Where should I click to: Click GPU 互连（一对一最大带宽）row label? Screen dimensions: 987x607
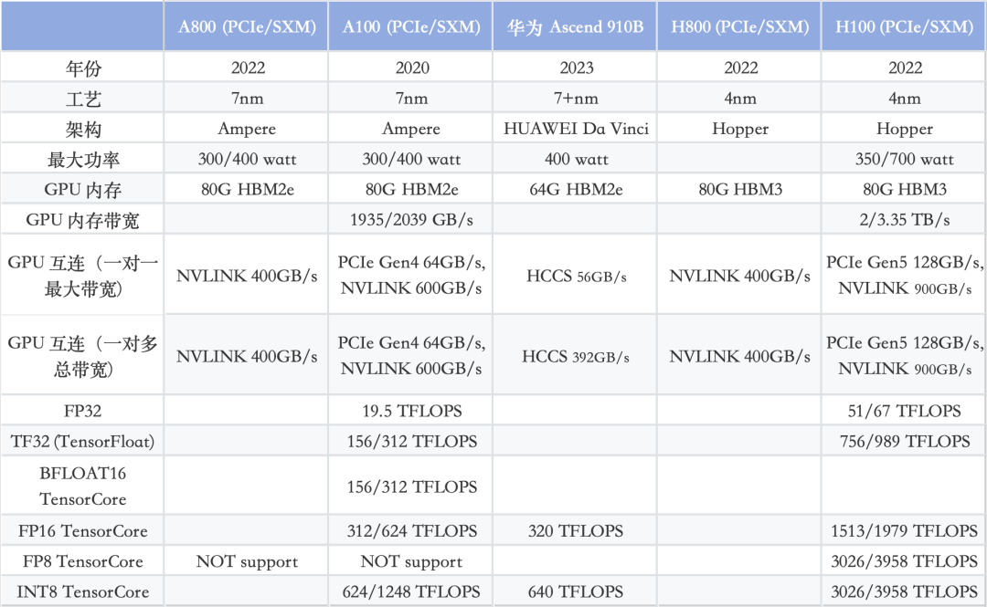83,276
